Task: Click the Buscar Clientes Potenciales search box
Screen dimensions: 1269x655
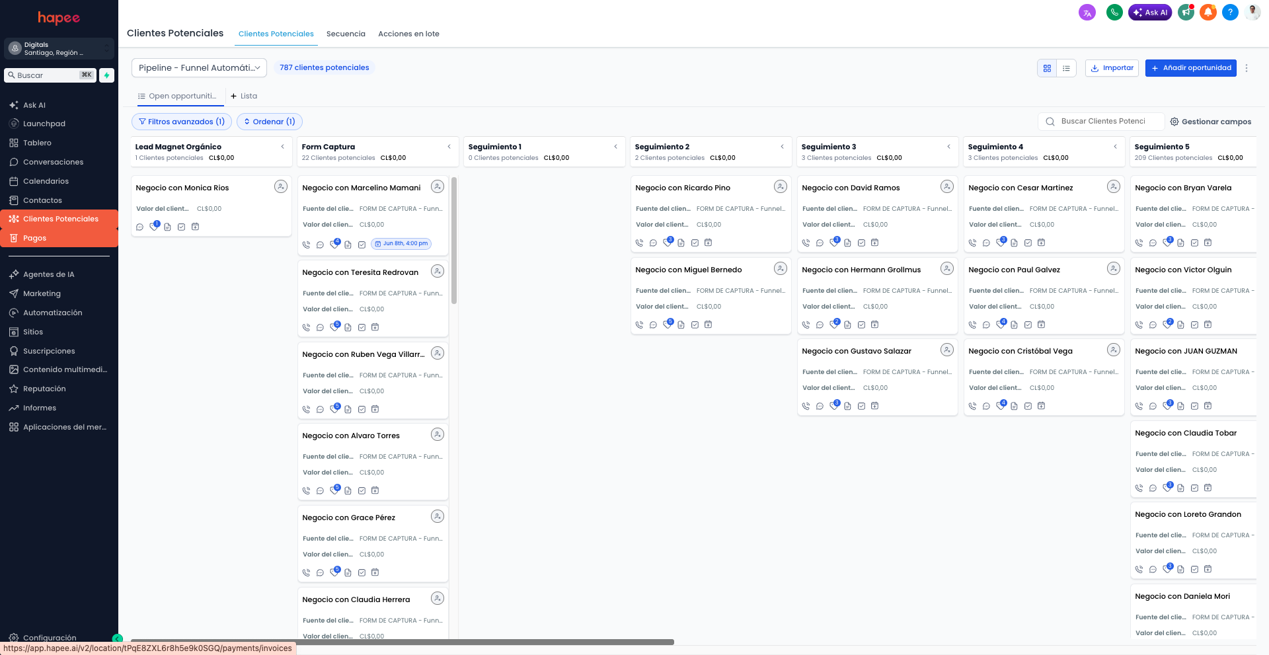Action: [x=1101, y=122]
